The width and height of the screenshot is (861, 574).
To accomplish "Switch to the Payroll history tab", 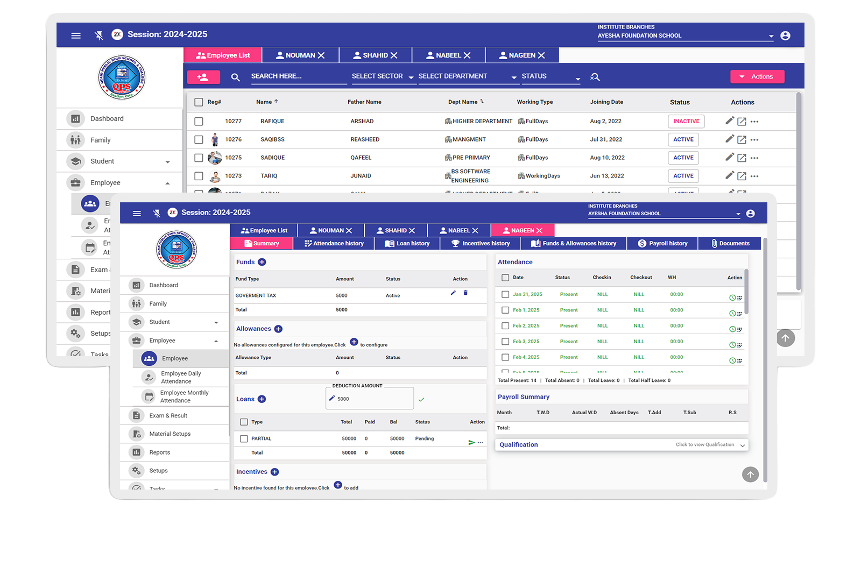I will pos(662,244).
